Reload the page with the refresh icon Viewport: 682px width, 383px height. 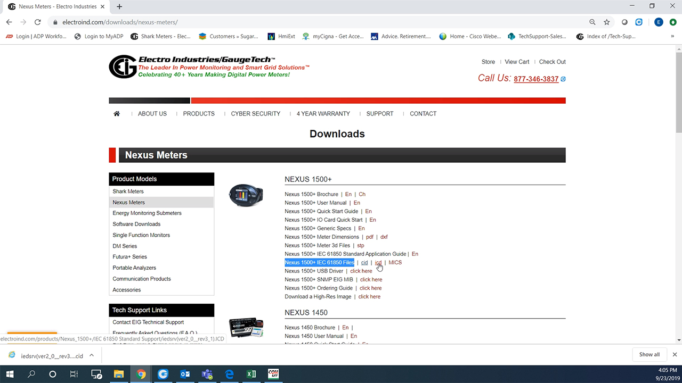[x=37, y=22]
